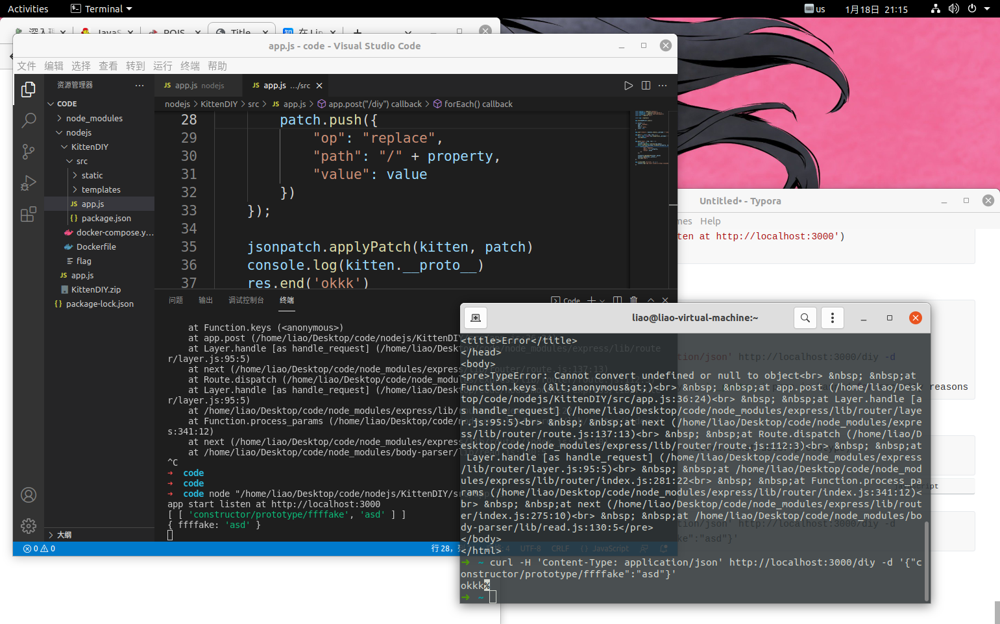1000x624 pixels.
Task: Click the Run Code play icon in the editor toolbar
Action: [x=628, y=86]
